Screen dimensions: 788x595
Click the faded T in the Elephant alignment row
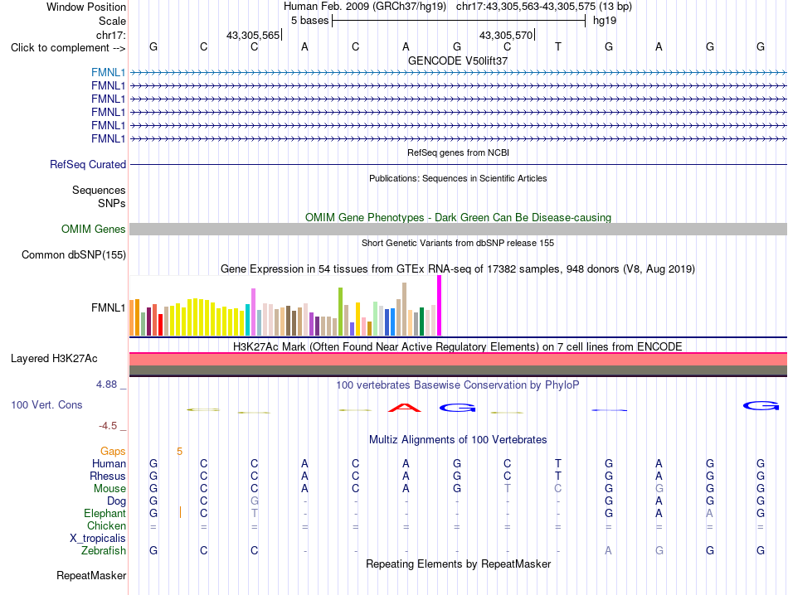click(255, 513)
